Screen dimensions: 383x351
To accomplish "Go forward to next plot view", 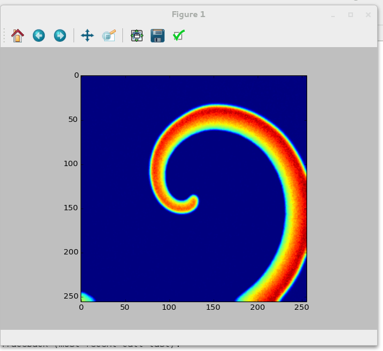I will 60,36.
